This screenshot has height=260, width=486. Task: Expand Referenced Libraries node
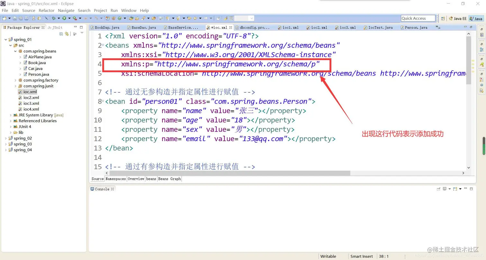tap(10, 121)
